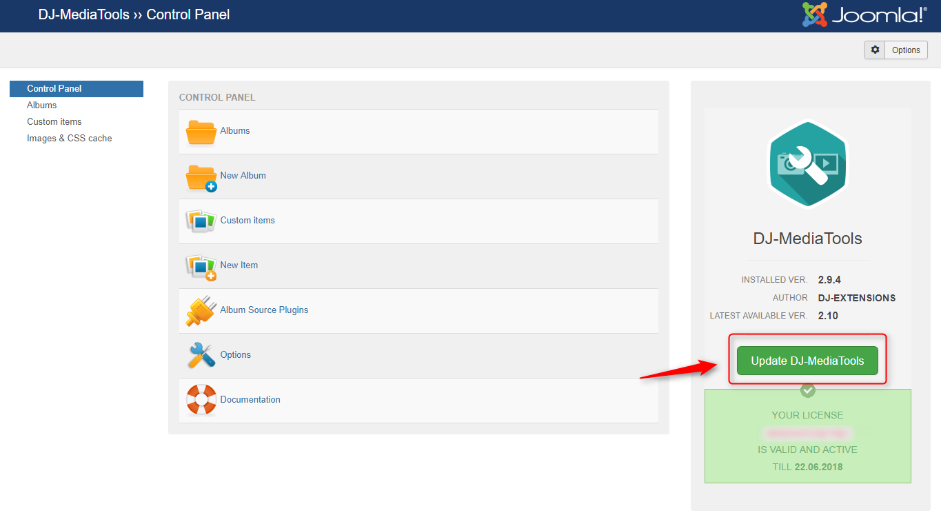Open the Custom items panel link
This screenshot has width=941, height=524.
click(247, 220)
